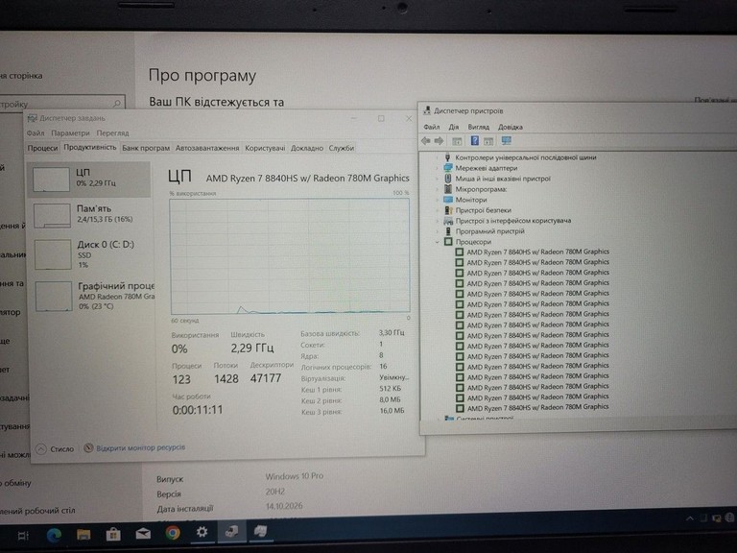Click the monitor scan-hardware icon in Device Manager

[507, 140]
